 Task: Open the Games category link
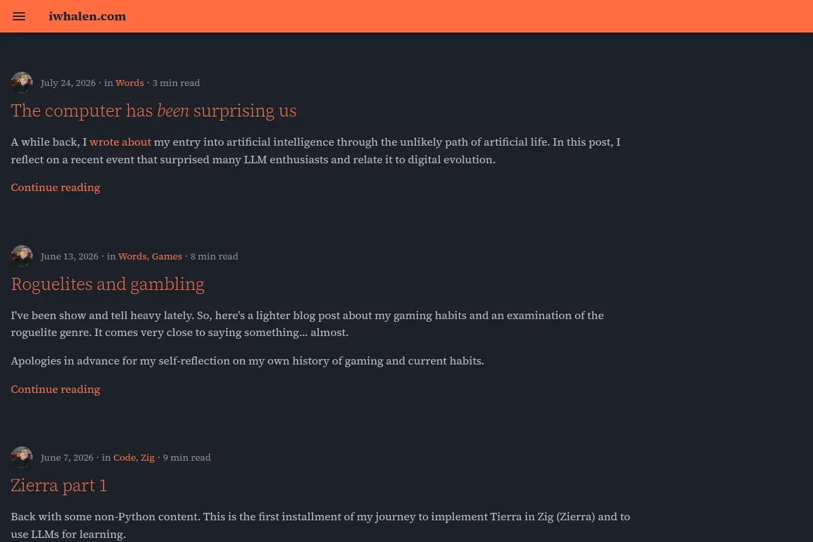[167, 256]
